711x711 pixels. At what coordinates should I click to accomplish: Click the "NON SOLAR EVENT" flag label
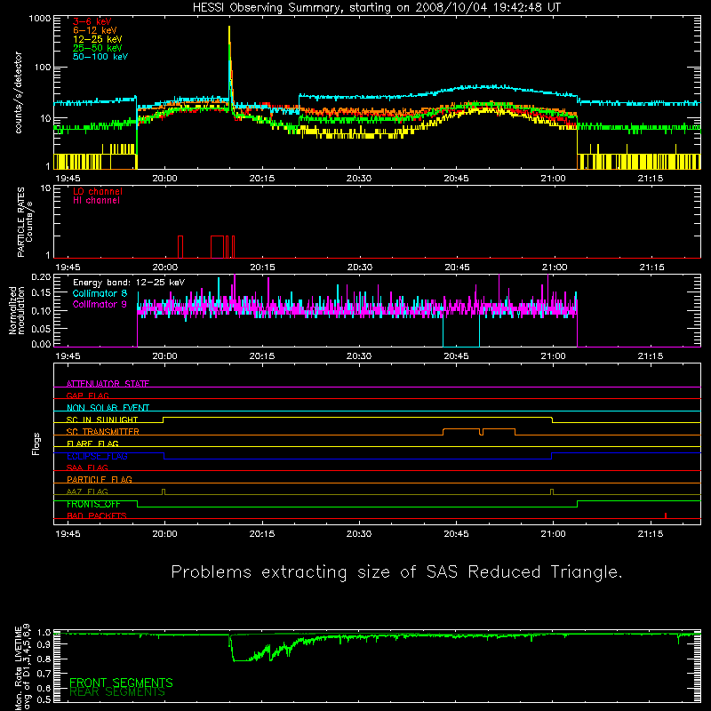[108, 408]
